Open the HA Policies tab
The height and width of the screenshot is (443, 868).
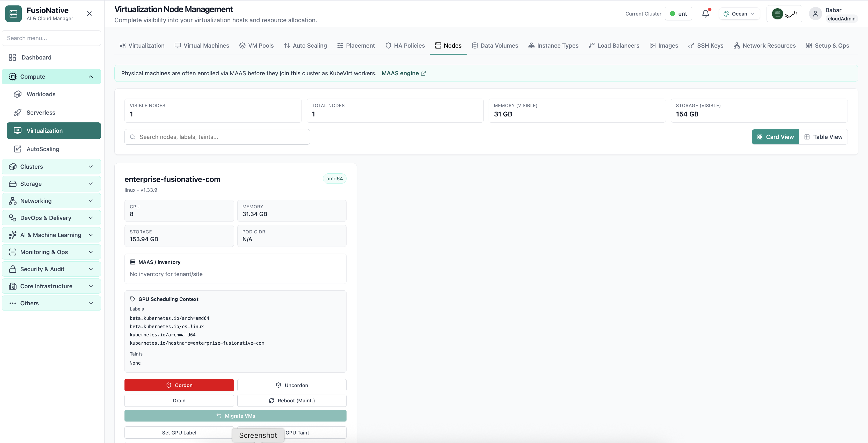click(x=405, y=46)
